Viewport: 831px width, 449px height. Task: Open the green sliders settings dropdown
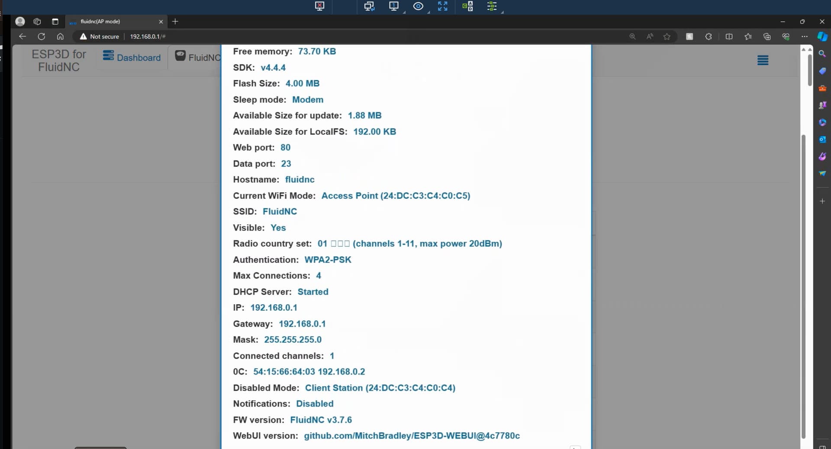pos(492,6)
